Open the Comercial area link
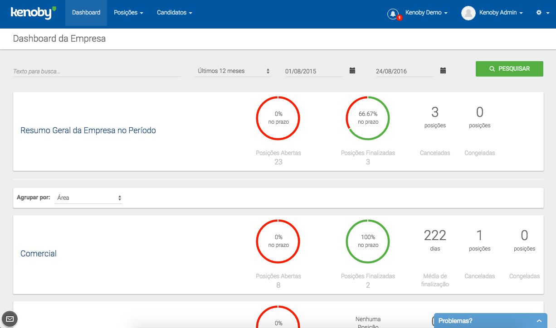Viewport: 556px width, 328px height. coord(39,254)
